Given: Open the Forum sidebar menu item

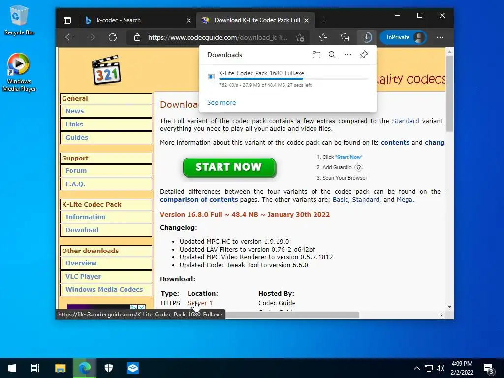Looking at the screenshot, I should (106, 171).
